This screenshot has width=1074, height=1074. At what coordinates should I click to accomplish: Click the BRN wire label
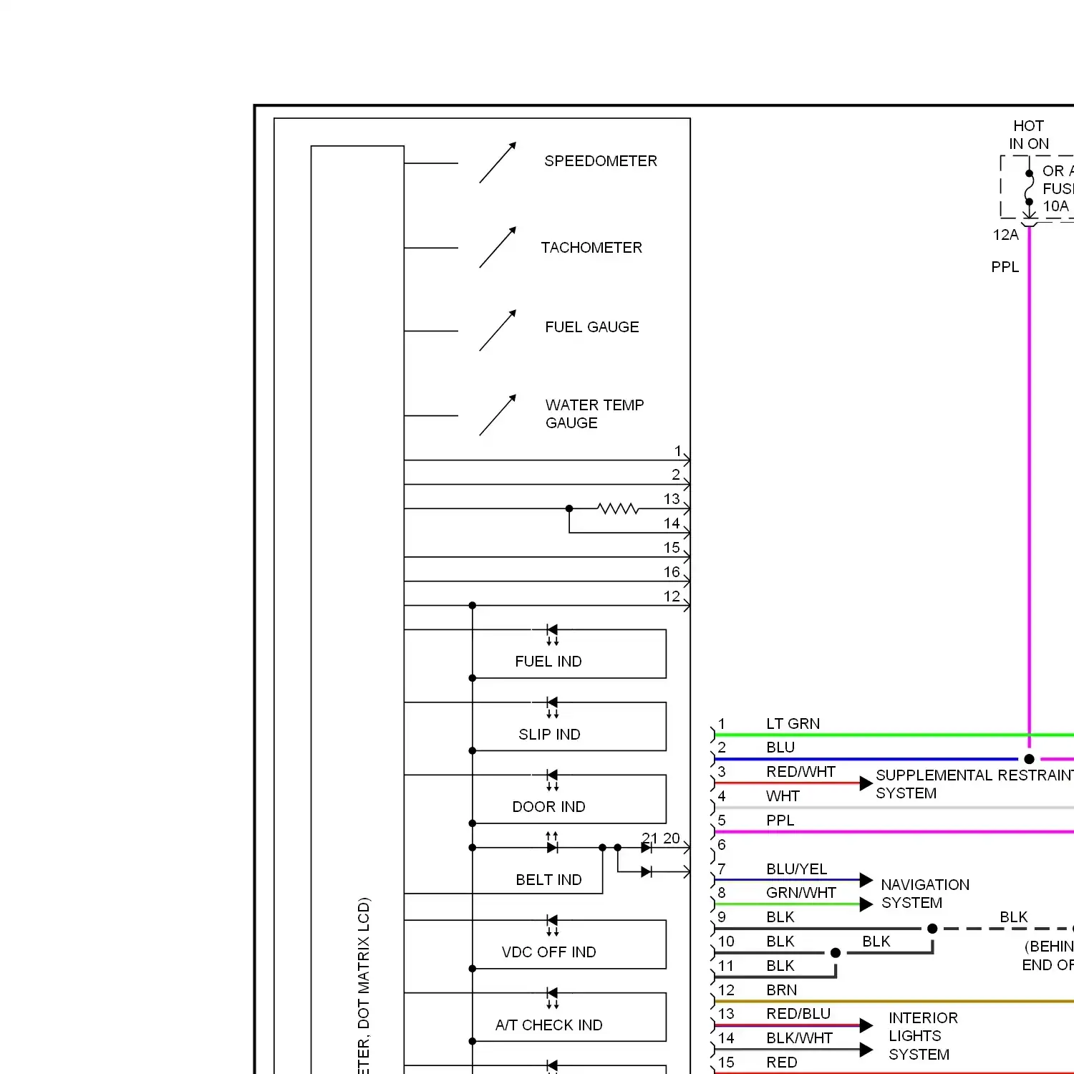tap(781, 990)
